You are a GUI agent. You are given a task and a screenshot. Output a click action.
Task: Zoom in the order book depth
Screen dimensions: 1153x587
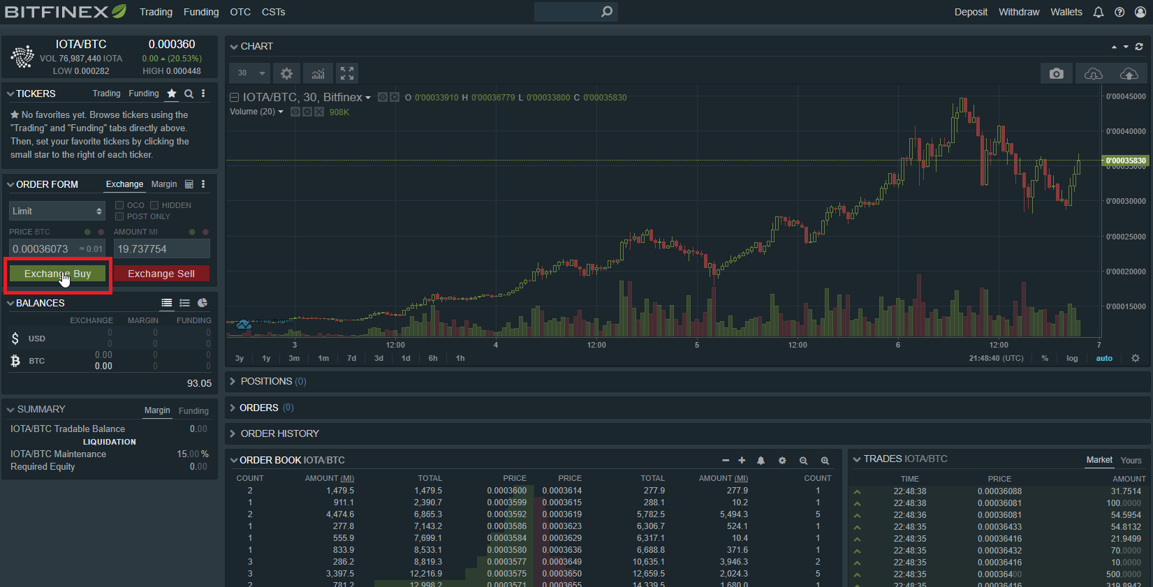click(825, 461)
